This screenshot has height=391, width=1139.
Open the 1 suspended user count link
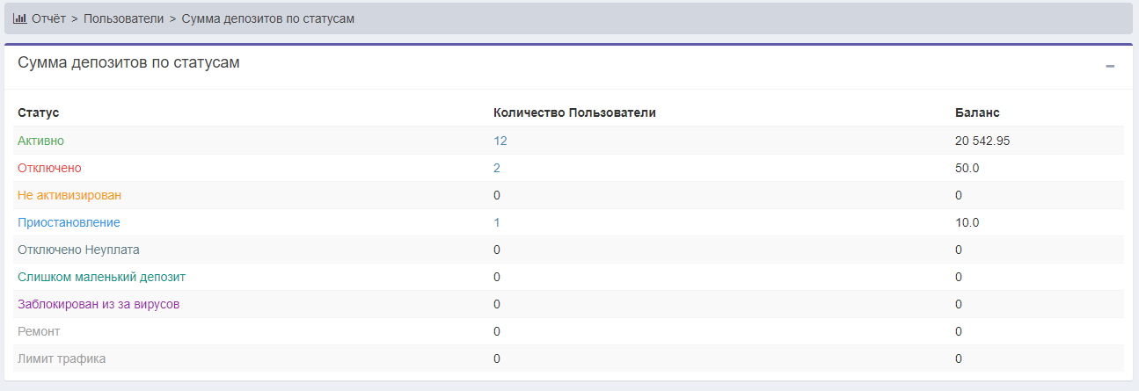pyautogui.click(x=497, y=222)
